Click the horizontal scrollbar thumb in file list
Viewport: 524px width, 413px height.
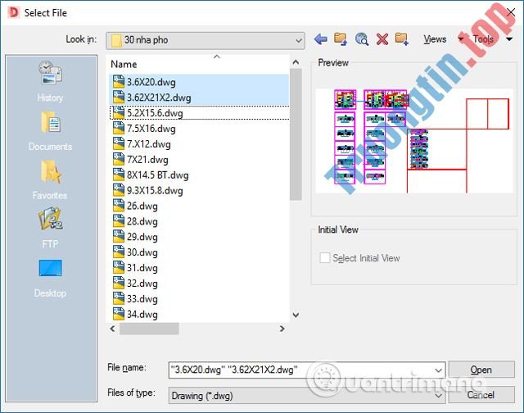pyautogui.click(x=149, y=329)
